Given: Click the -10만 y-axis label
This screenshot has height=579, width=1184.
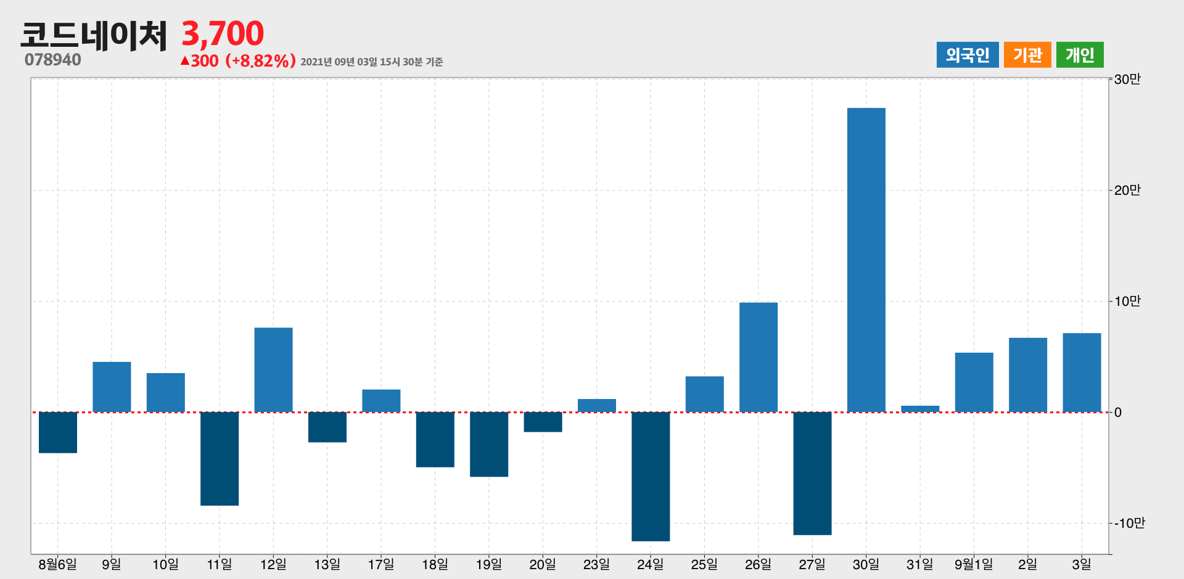Looking at the screenshot, I should click(1129, 523).
